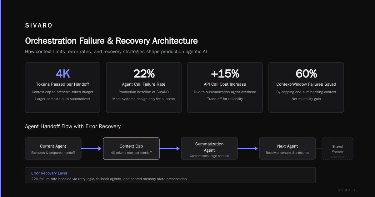Image resolution: width=375 pixels, height=197 pixels.
Task: Click the Agent Handoff Flow with Error Recovery heading
Action: 73,127
